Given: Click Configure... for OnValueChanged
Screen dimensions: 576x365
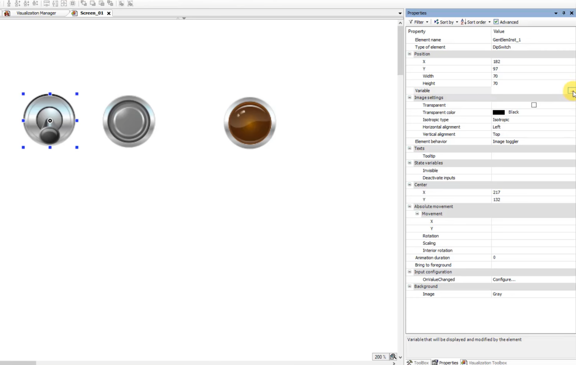Looking at the screenshot, I should pos(504,280).
